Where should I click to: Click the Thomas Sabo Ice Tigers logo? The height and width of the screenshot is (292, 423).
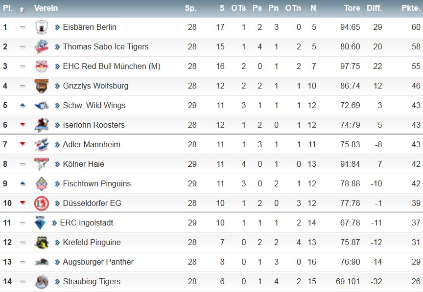[x=42, y=47]
